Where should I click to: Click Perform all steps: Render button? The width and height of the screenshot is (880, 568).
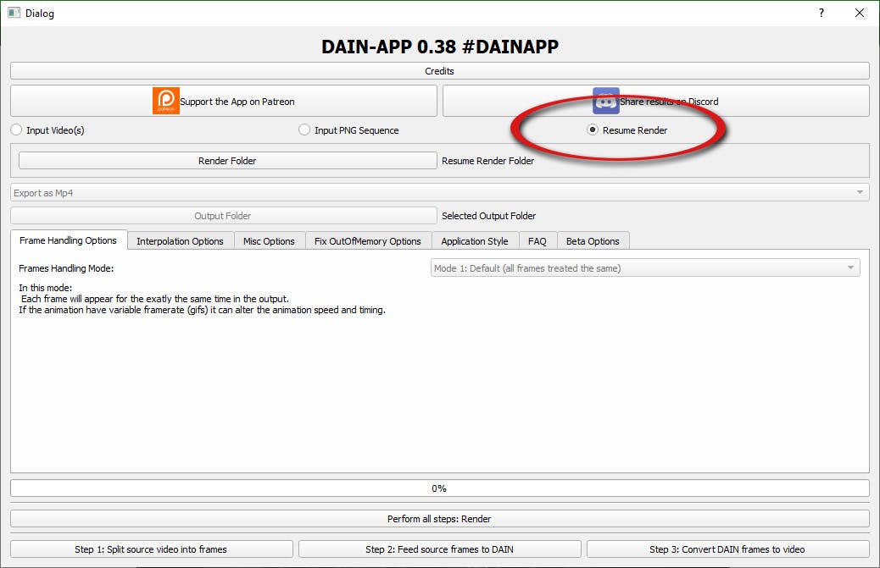pyautogui.click(x=439, y=519)
